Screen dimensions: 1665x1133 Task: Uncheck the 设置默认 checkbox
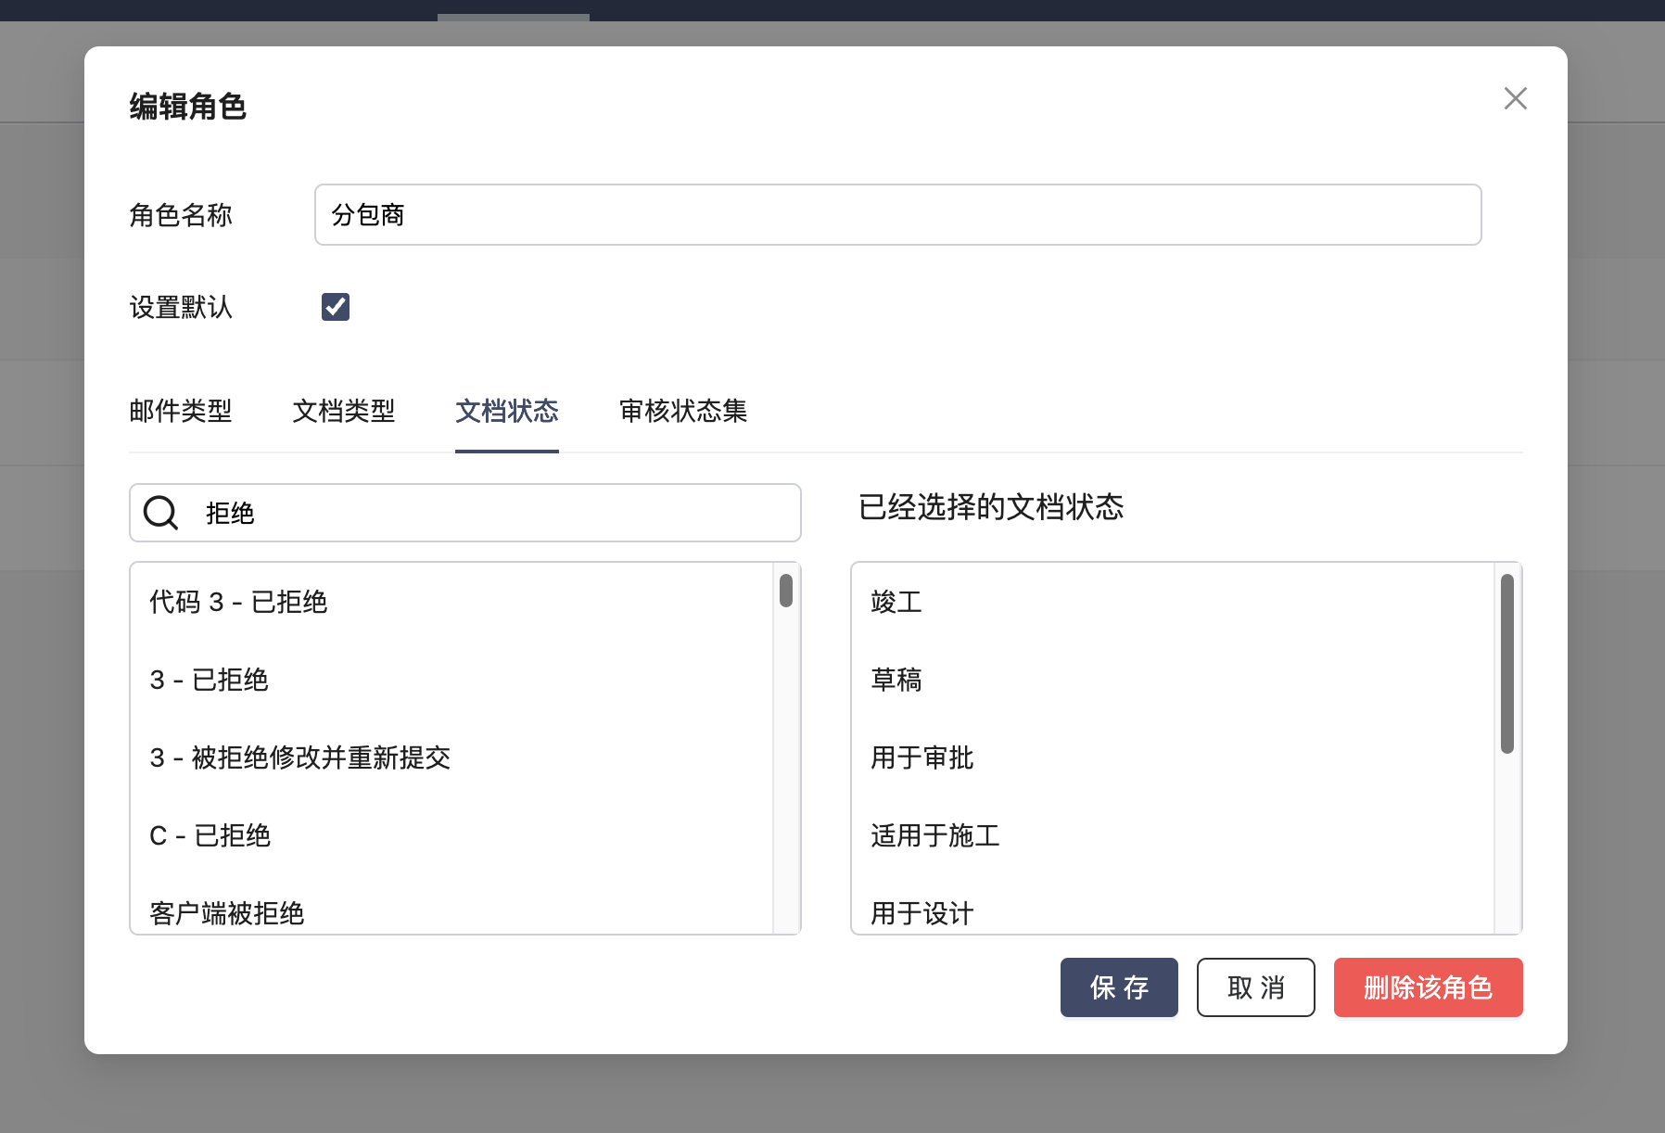tap(336, 307)
